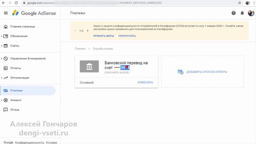Click the Условия footer link

pos(52,142)
